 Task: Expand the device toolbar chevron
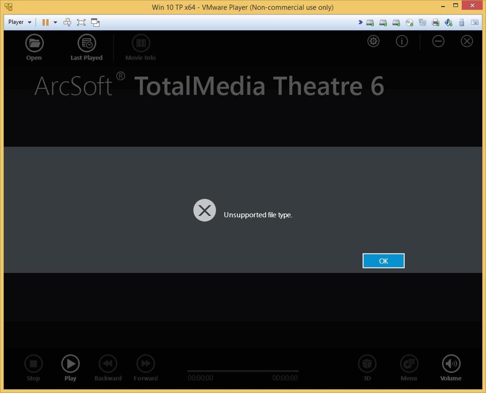pyautogui.click(x=360, y=22)
